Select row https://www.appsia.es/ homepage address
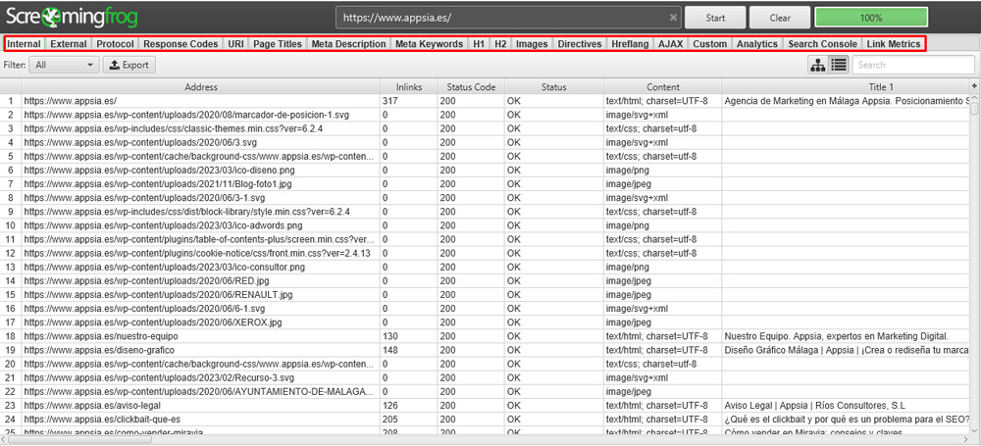 [x=70, y=101]
